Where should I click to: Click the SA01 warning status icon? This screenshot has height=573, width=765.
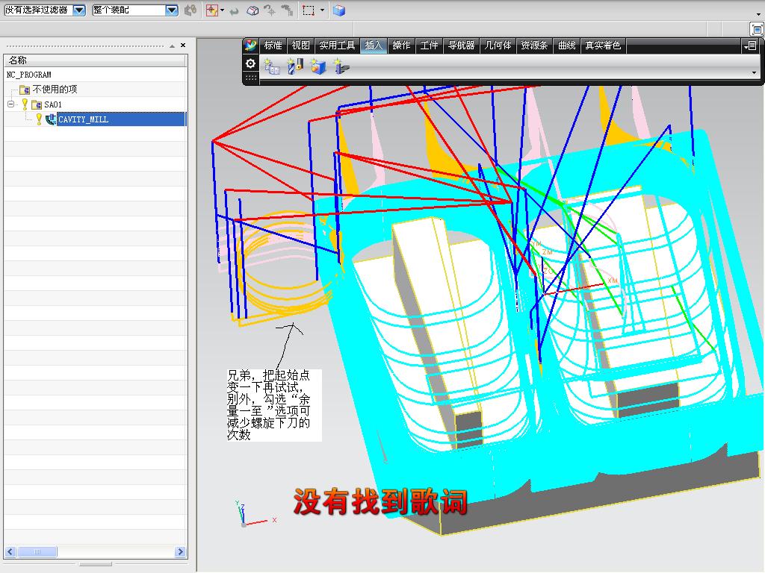(25, 104)
